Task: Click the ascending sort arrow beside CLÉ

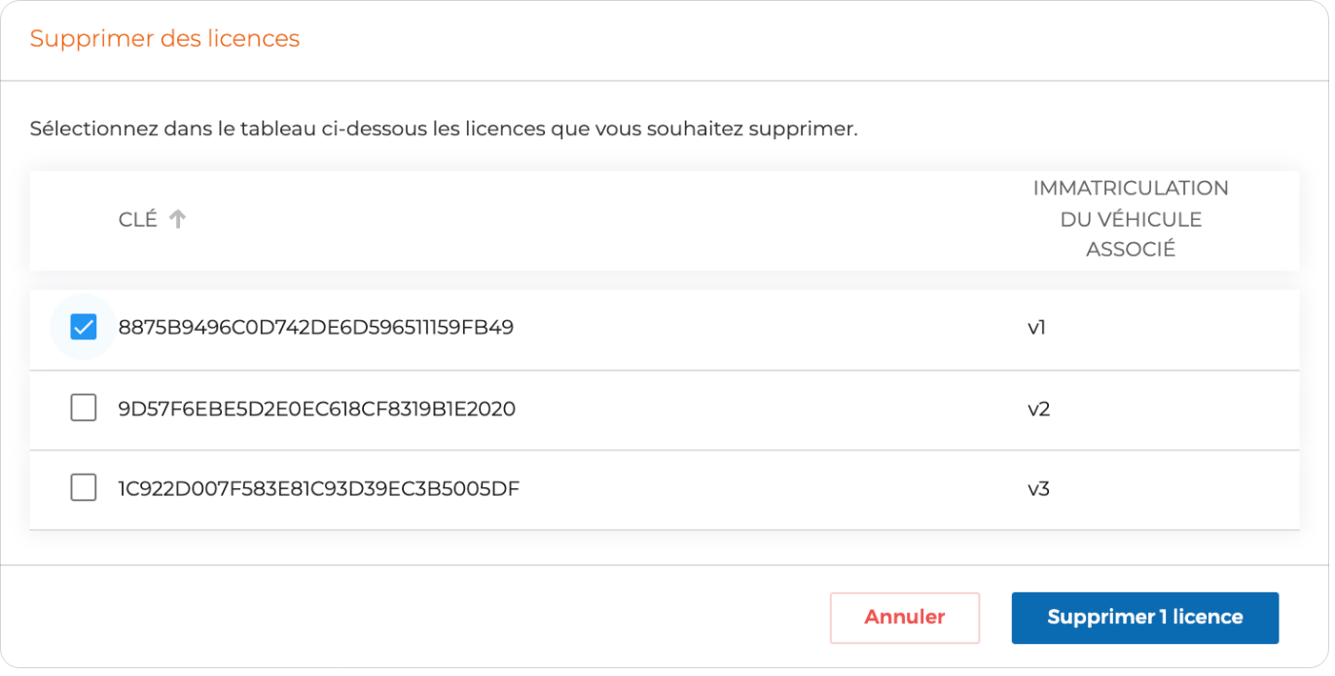Action: [177, 219]
